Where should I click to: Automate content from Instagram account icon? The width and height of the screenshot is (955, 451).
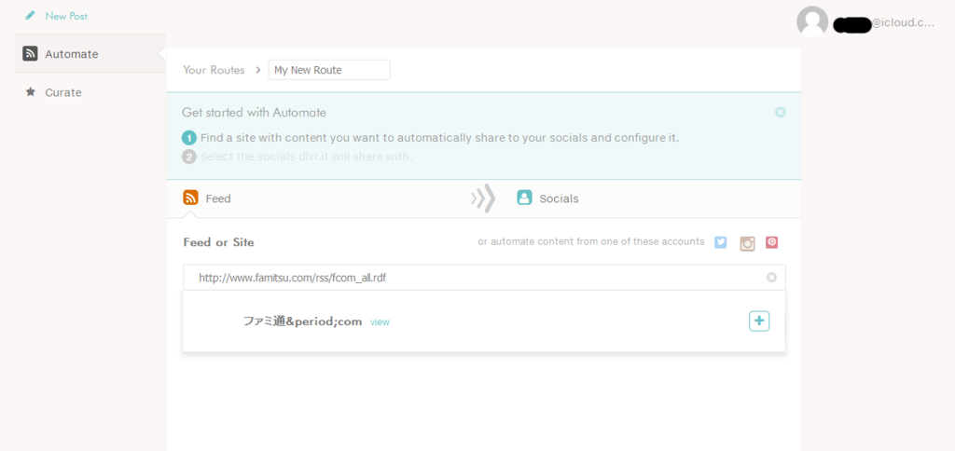(x=747, y=243)
